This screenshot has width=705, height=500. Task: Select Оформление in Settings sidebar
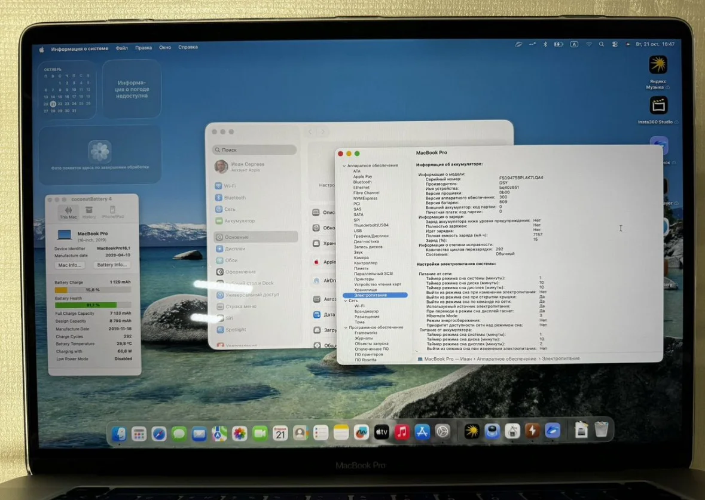pos(255,272)
